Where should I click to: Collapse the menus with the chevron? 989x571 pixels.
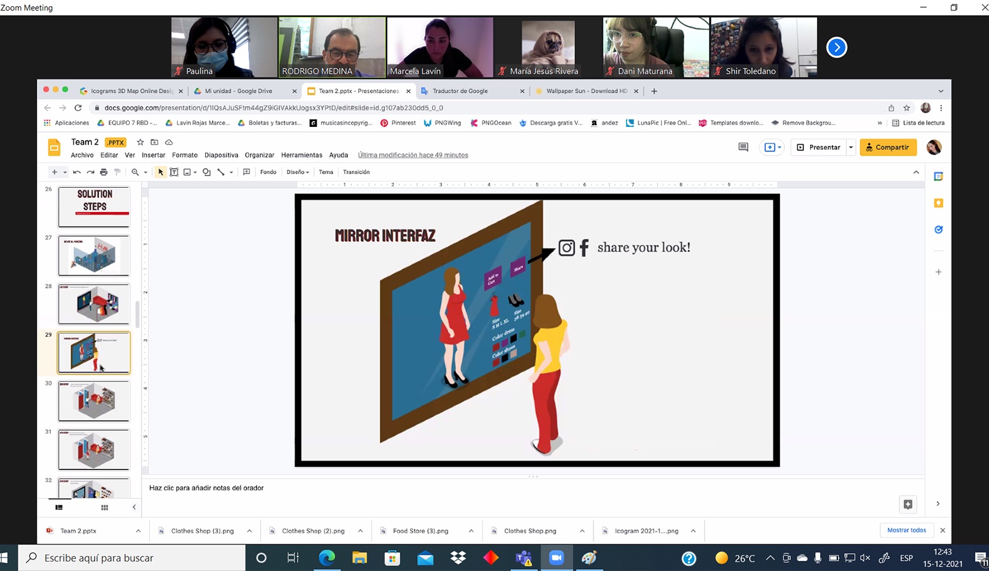[915, 172]
